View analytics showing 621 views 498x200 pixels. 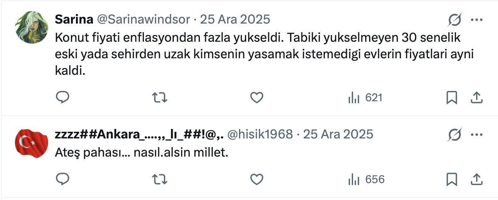(x=365, y=98)
